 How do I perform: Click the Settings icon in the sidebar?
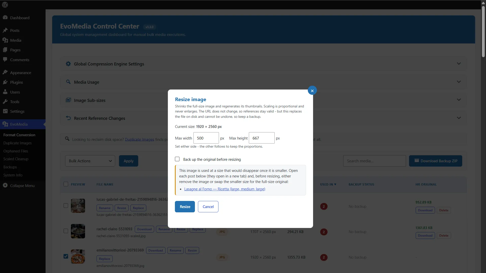coord(5,111)
